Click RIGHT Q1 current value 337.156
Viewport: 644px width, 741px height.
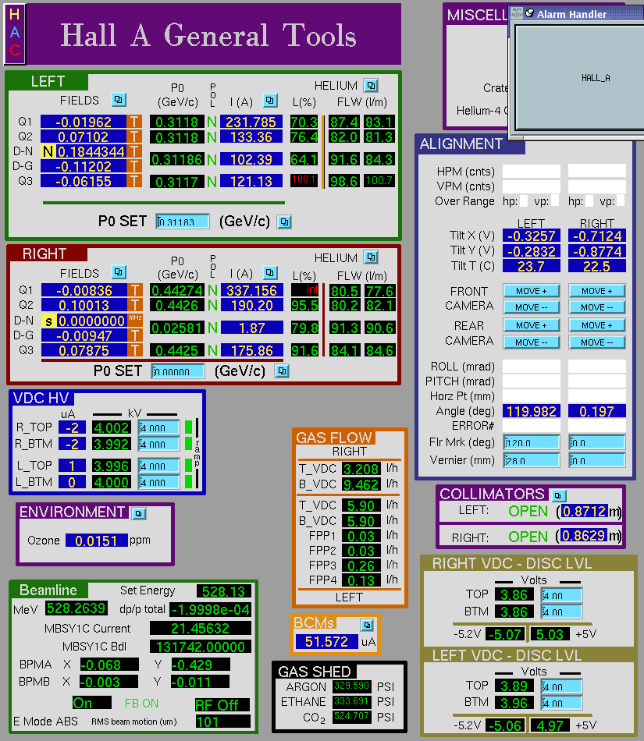pos(251,290)
